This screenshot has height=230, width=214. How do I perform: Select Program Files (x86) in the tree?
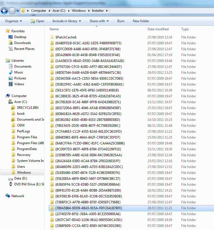point(31,143)
